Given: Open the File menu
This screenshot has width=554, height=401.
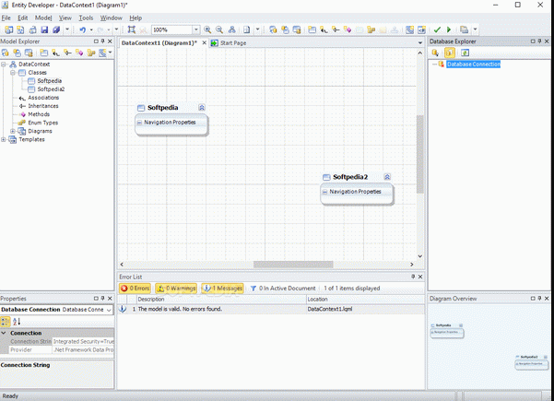Looking at the screenshot, I should click(6, 18).
